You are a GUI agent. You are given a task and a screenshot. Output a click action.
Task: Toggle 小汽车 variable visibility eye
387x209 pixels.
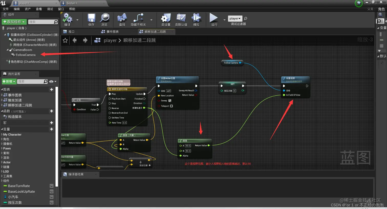pyautogui.click(x=51, y=197)
